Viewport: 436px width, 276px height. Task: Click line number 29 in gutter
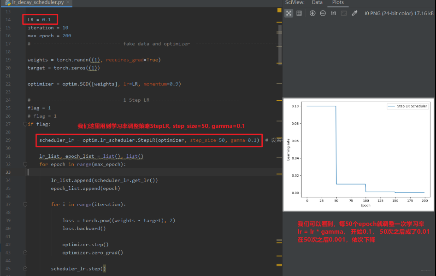(8, 140)
